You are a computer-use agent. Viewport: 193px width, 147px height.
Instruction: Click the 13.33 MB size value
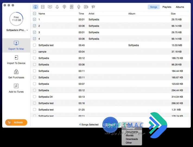click(x=177, y=45)
